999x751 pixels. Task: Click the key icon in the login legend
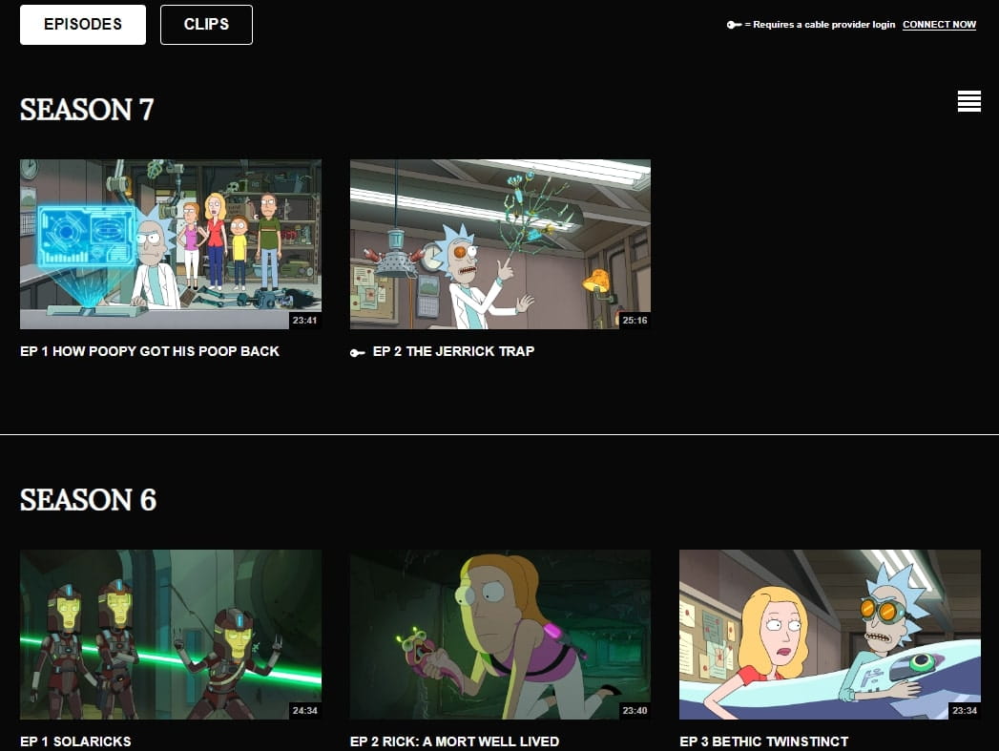[734, 25]
